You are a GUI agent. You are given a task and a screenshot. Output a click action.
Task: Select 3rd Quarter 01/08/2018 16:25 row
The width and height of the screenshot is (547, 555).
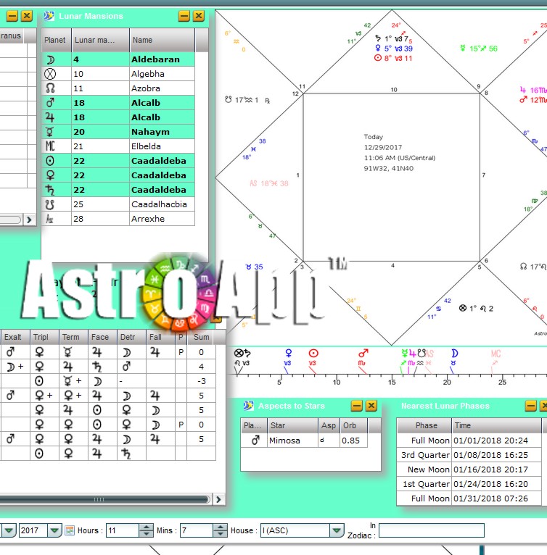[469, 455]
